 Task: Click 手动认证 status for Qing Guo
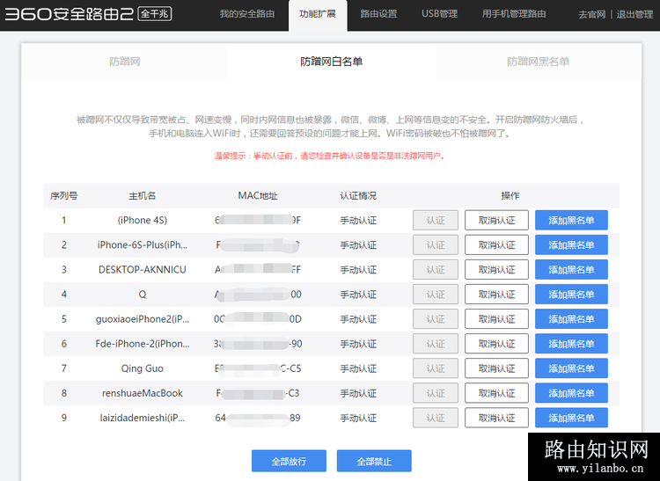(358, 368)
